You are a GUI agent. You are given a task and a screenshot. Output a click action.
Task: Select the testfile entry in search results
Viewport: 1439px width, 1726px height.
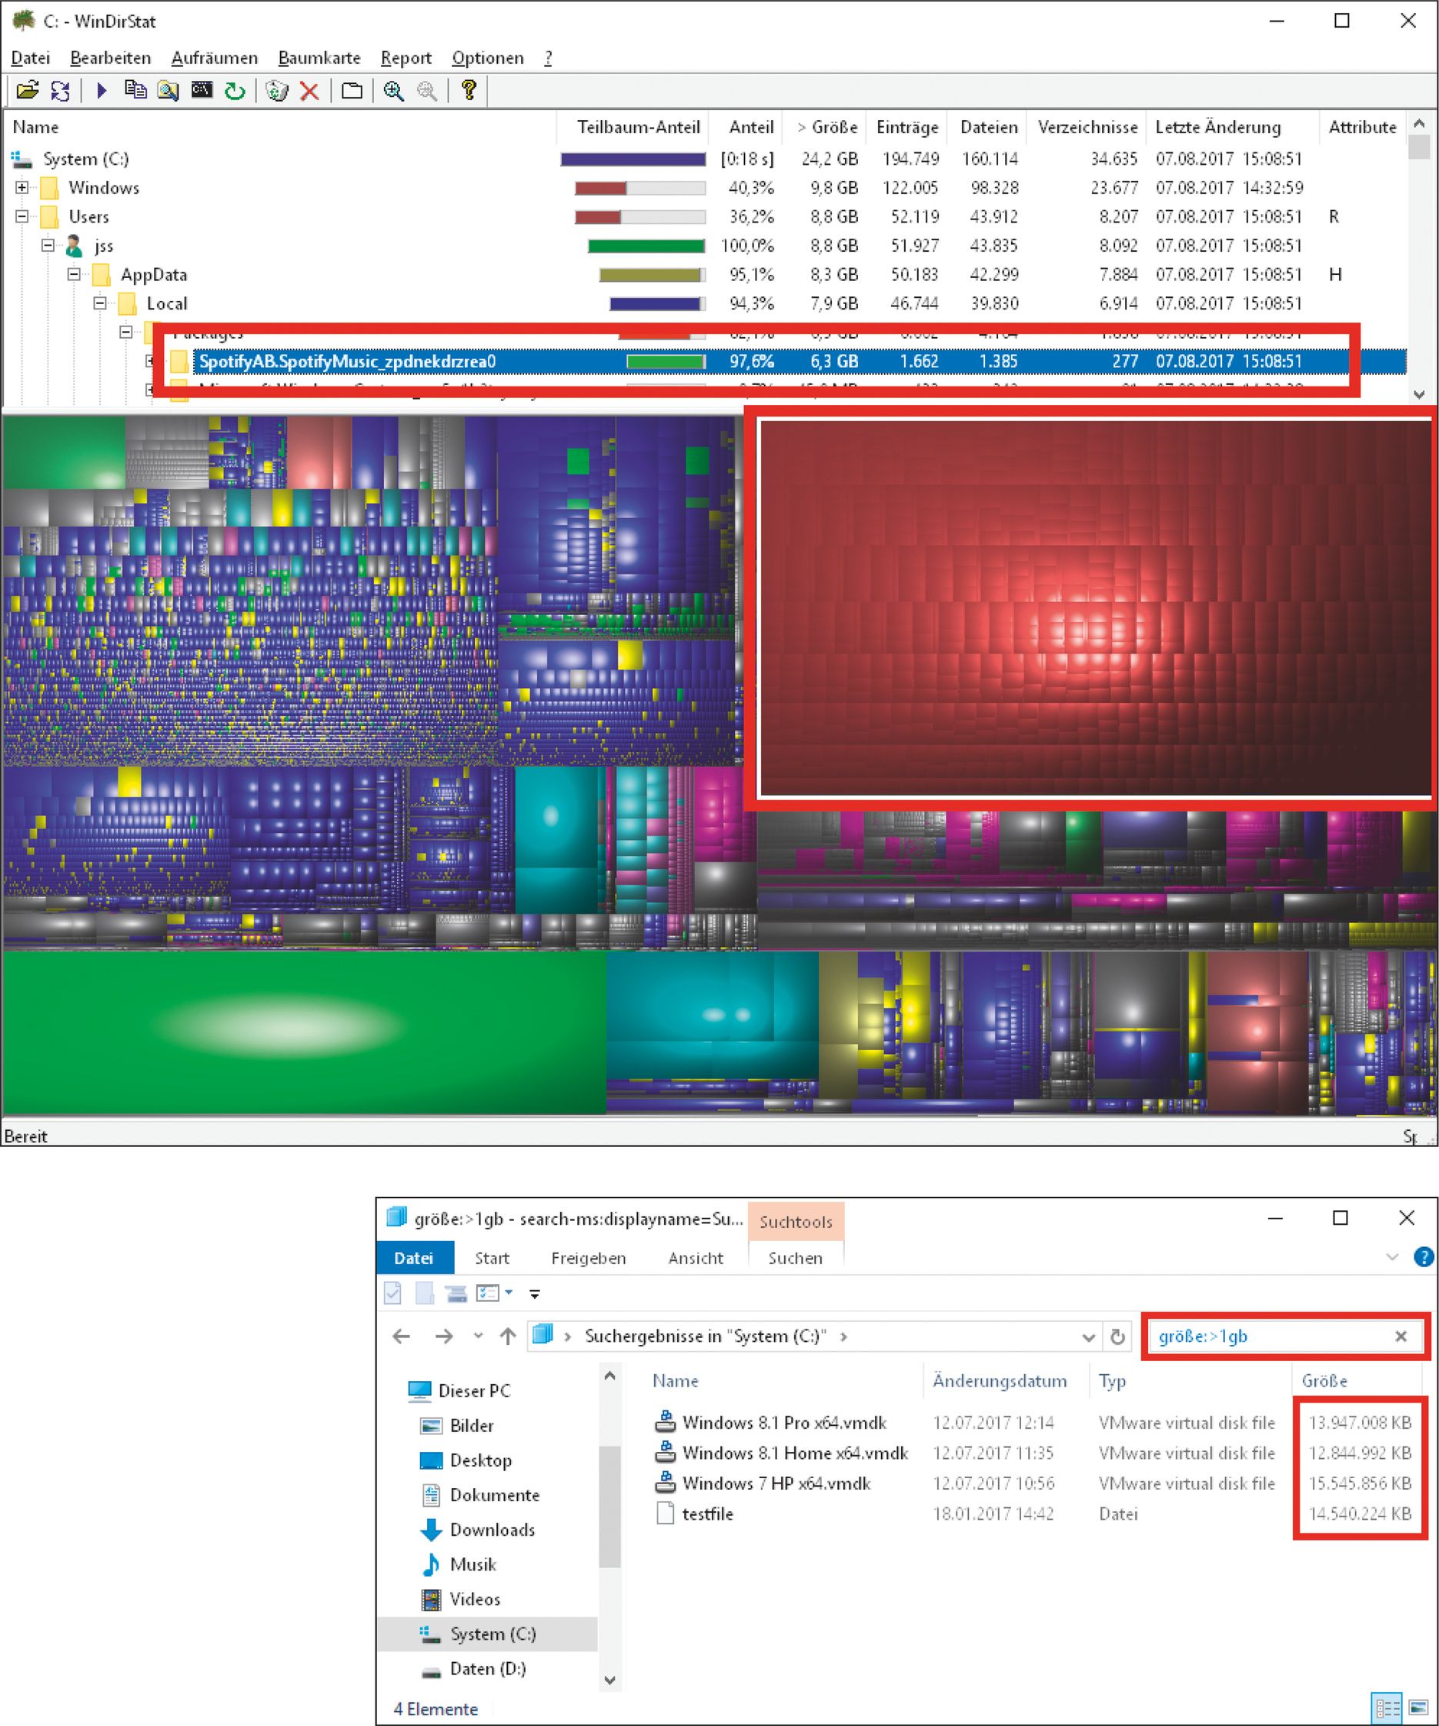pos(707,1513)
